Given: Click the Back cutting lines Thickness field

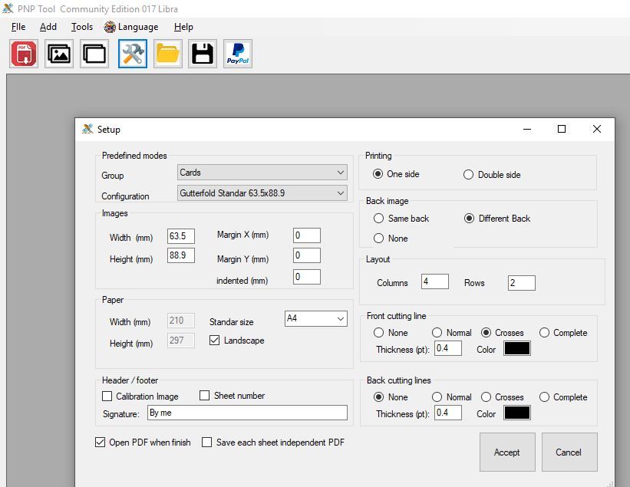Looking at the screenshot, I should (448, 413).
